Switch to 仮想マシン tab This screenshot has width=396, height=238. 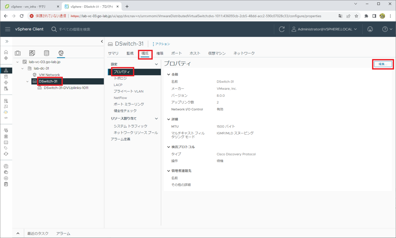[x=217, y=53]
